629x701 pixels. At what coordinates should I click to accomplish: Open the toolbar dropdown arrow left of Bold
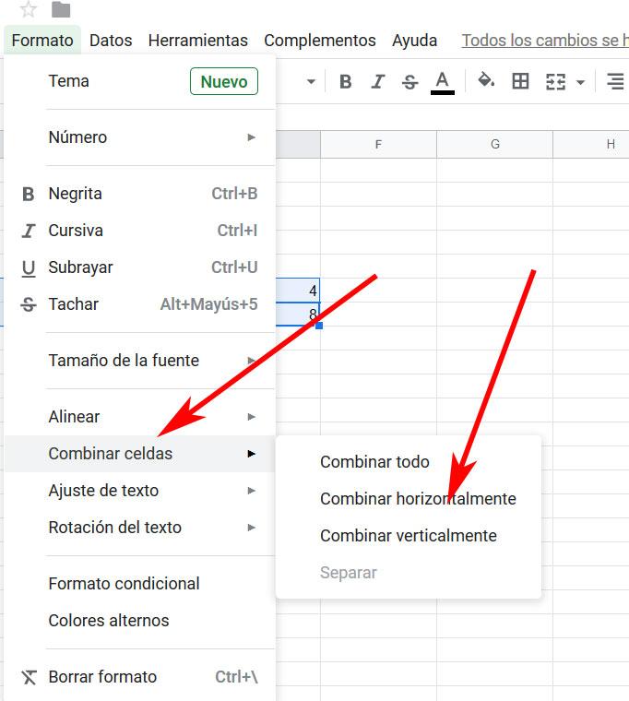click(311, 82)
